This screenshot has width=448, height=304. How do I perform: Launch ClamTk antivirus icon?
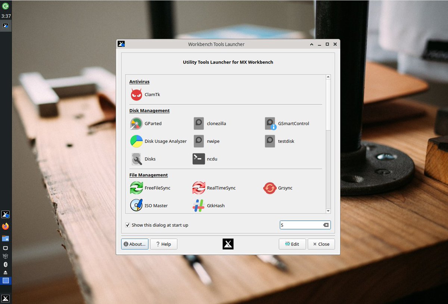[x=136, y=95]
